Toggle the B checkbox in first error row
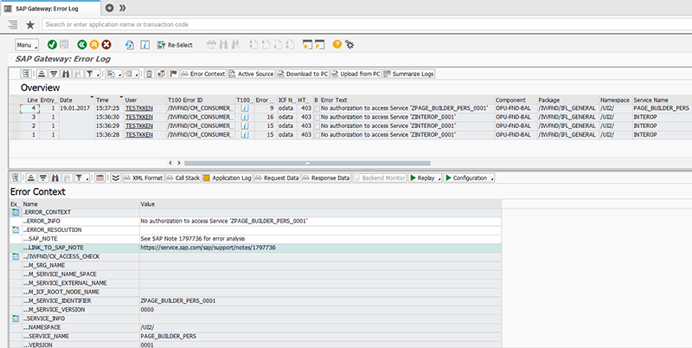Viewport: 692px width, 348px height. [316, 108]
